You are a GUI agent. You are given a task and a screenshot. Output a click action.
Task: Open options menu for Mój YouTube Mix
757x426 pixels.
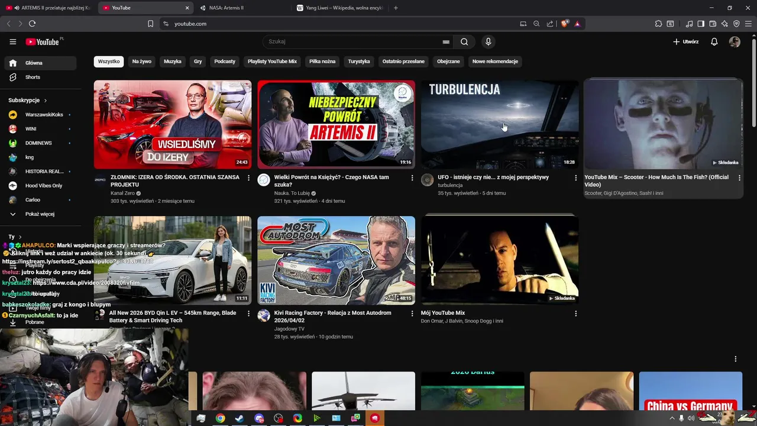575,314
